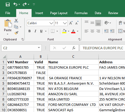Click the text Orientation icon

pyautogui.click(x=106, y=23)
